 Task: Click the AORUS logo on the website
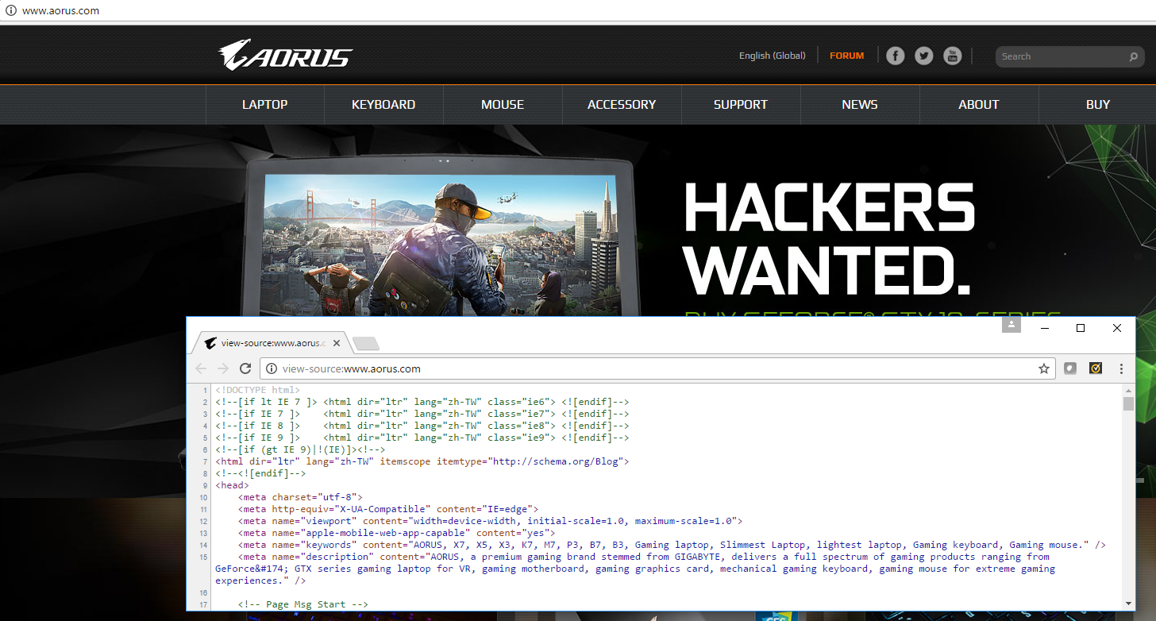[285, 56]
